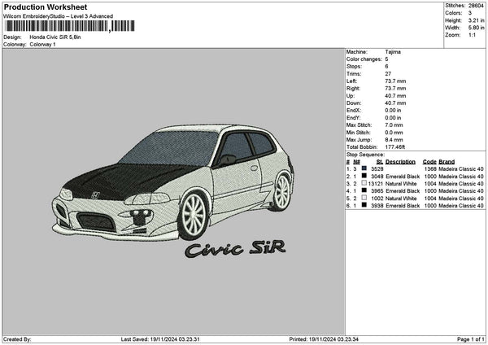Click the Stops value '6'

(x=386, y=67)
